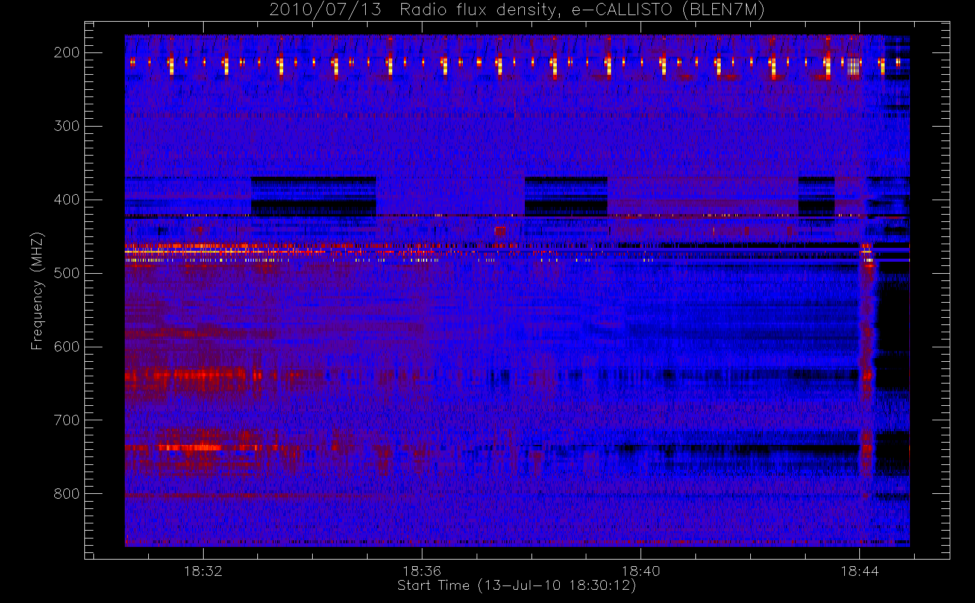Select the 800 frequency tick label
975x603 pixels.
click(67, 494)
